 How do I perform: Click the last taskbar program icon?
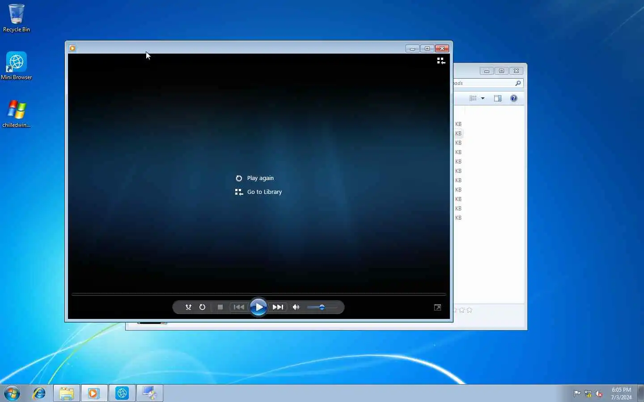pyautogui.click(x=149, y=393)
